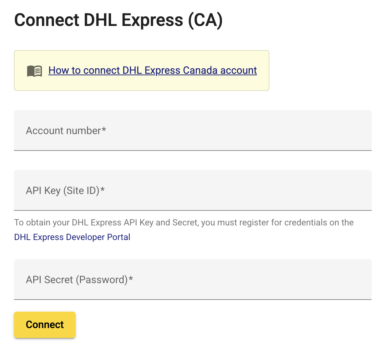
Task: Click the API Key (Site ID)* placeholder label
Action: click(65, 191)
